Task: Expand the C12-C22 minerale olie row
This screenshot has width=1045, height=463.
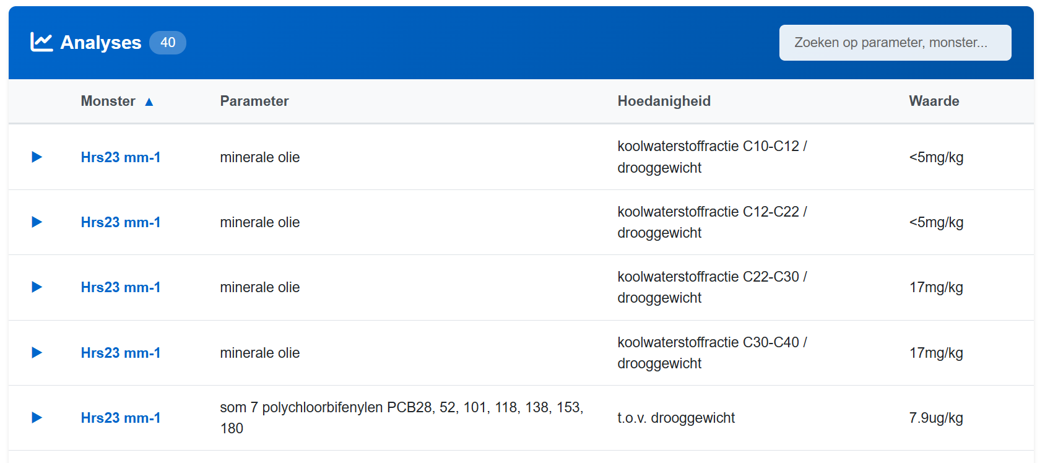Action: [37, 222]
